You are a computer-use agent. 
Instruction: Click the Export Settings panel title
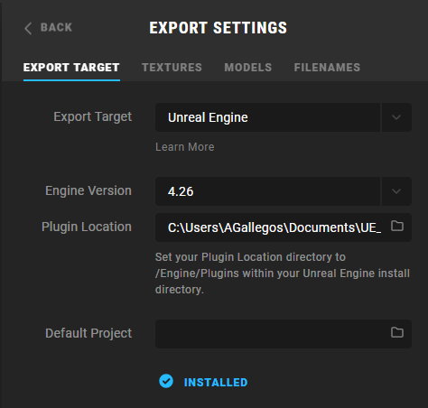[219, 28]
